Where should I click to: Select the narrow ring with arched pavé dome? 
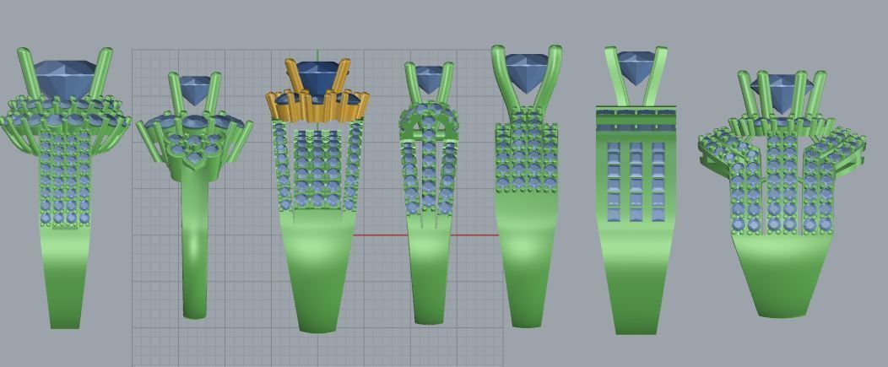point(429,192)
